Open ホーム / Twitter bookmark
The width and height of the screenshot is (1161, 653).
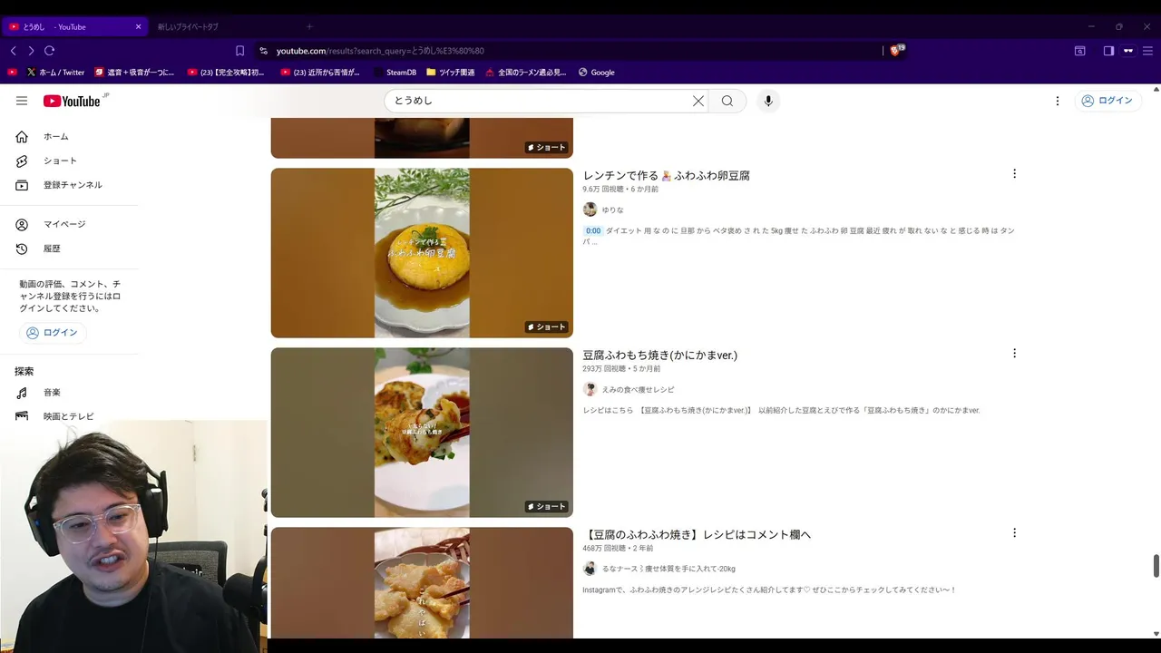55,73
